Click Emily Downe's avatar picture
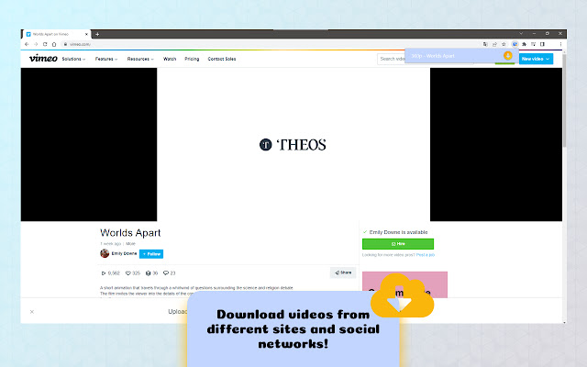 coord(105,253)
